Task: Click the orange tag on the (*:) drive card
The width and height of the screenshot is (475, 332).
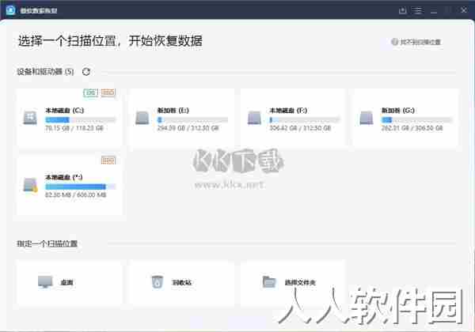Action: pos(108,160)
